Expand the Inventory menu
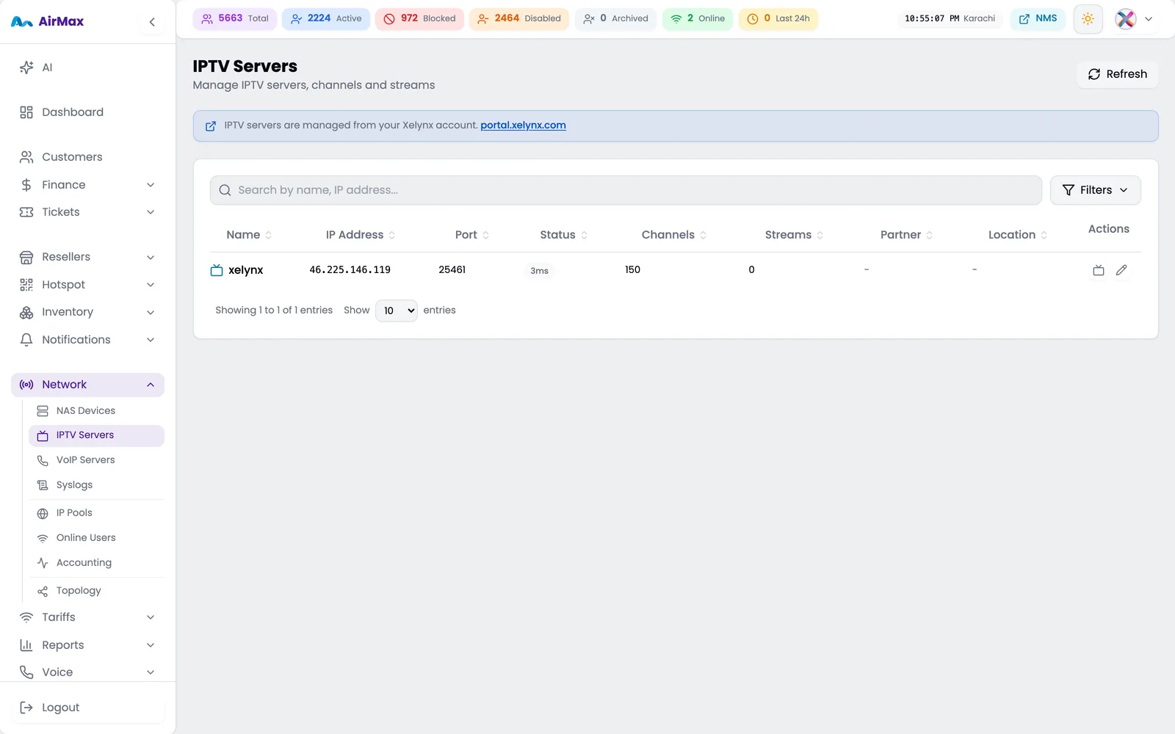 (x=87, y=312)
